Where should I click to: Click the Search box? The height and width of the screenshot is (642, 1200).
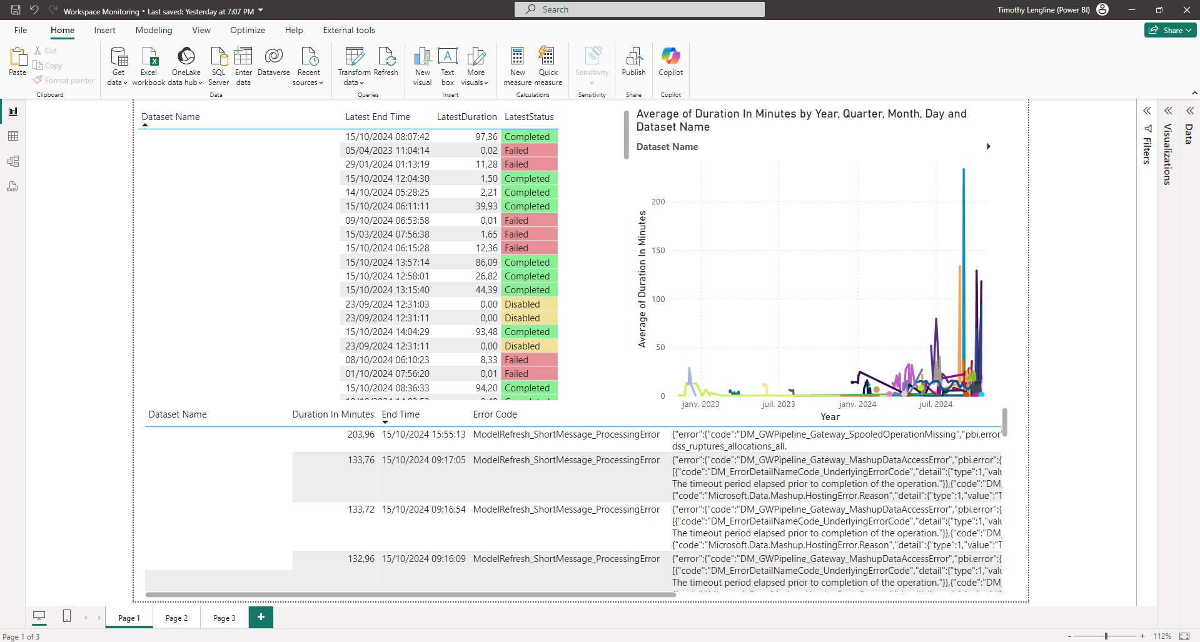click(639, 9)
